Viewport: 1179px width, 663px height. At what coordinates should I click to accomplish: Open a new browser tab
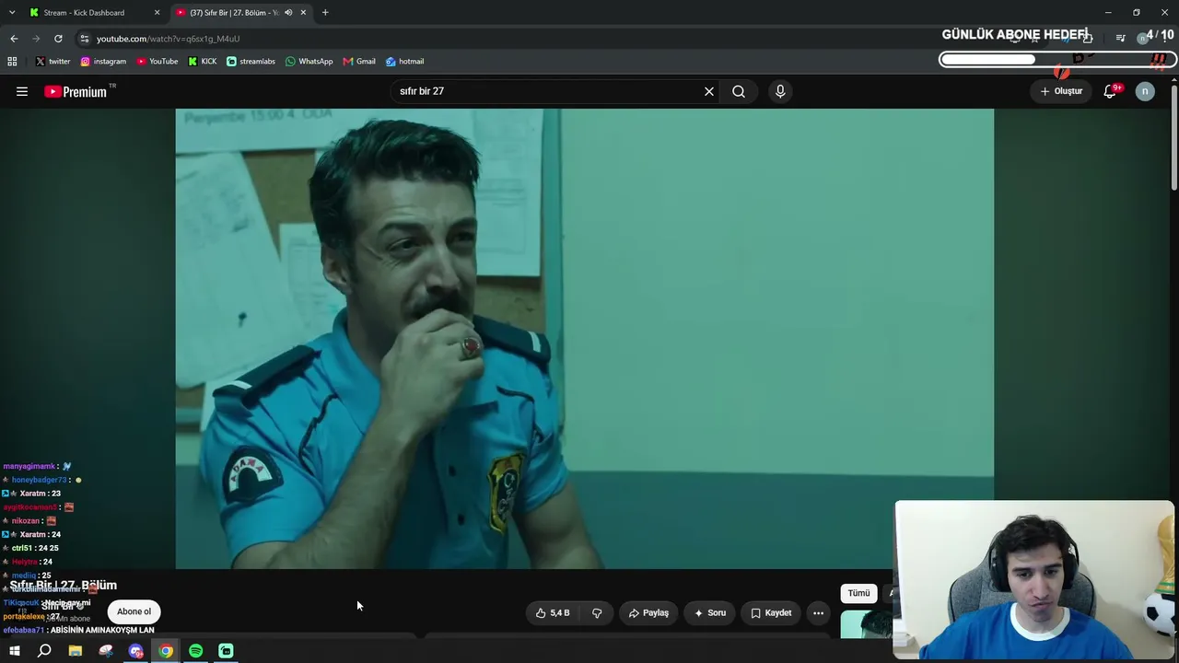[325, 13]
